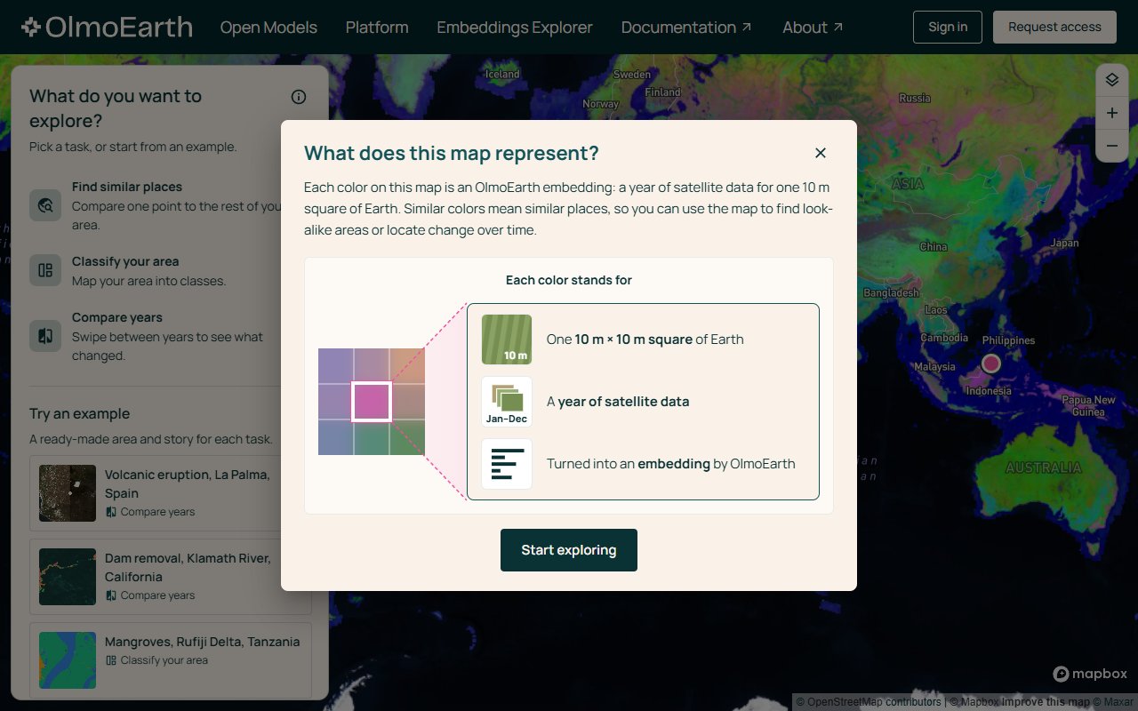Click Mangroves, Rufiji Delta, Tanzania title
This screenshot has height=711, width=1138.
(x=203, y=642)
